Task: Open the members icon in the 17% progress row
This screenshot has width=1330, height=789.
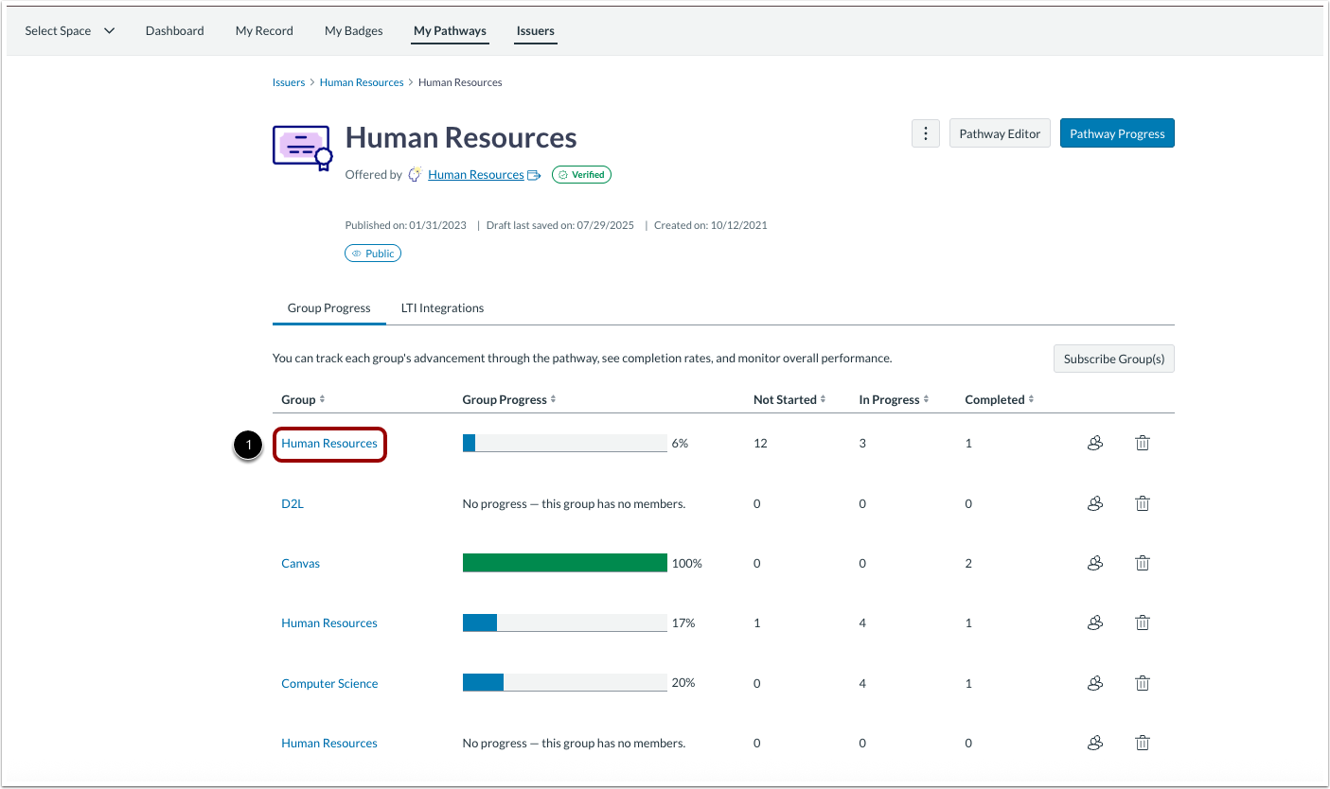Action: pos(1095,622)
